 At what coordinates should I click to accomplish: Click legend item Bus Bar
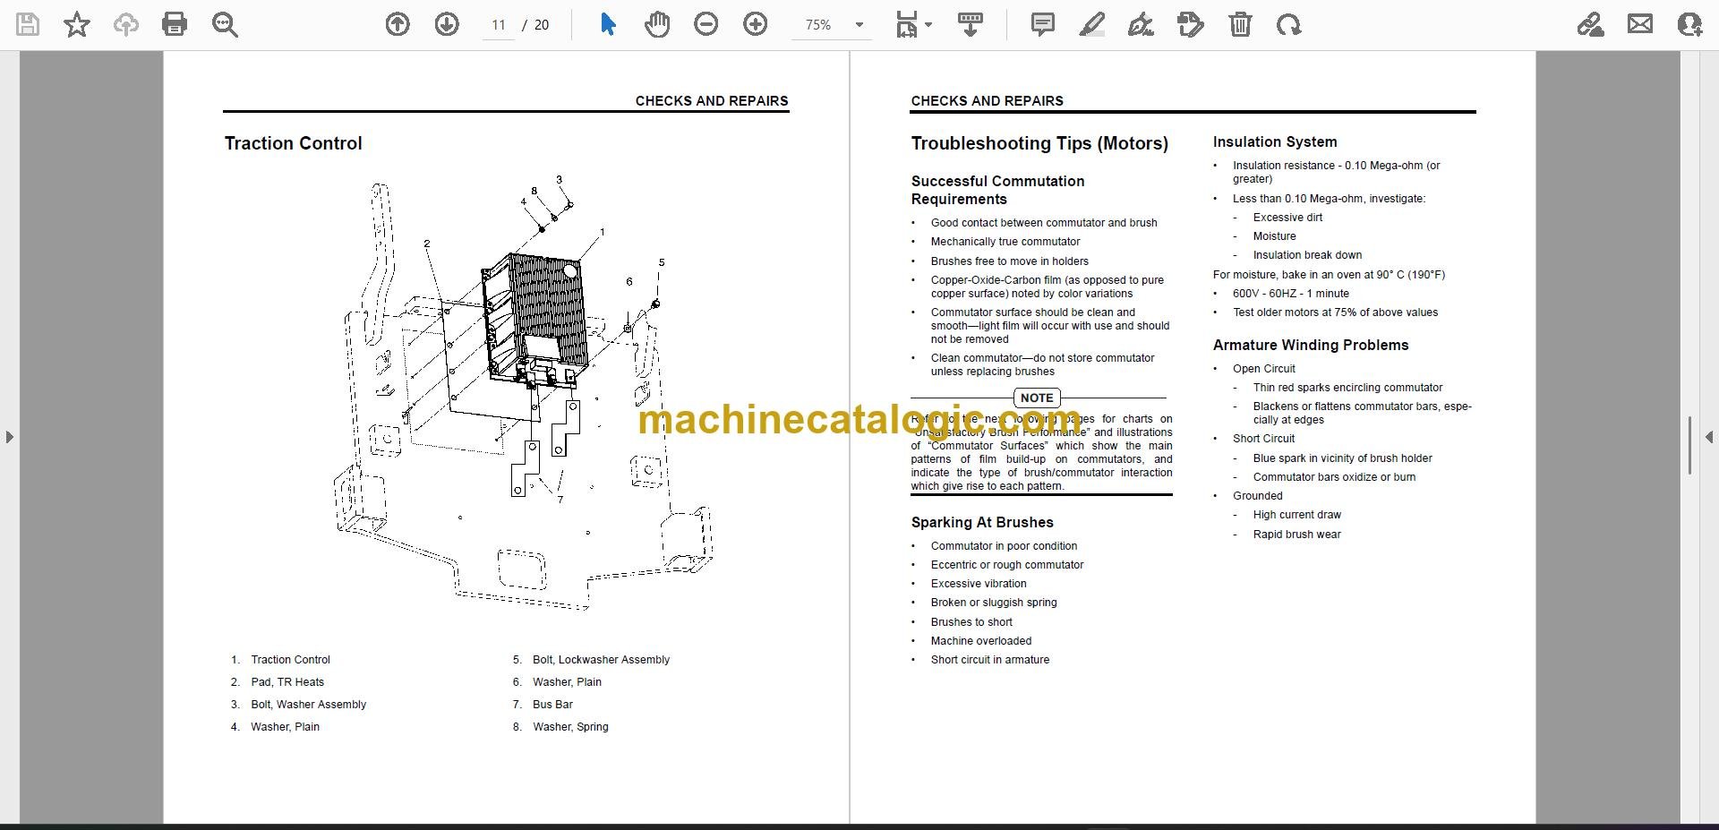pyautogui.click(x=552, y=705)
